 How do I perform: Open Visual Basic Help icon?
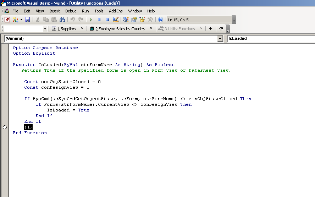pos(160,20)
